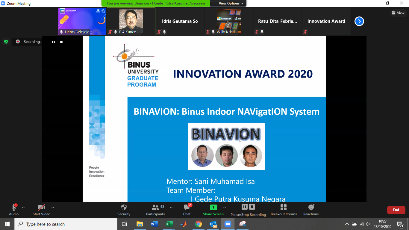Click the red End meeting button
The height and width of the screenshot is (230, 409).
point(396,210)
